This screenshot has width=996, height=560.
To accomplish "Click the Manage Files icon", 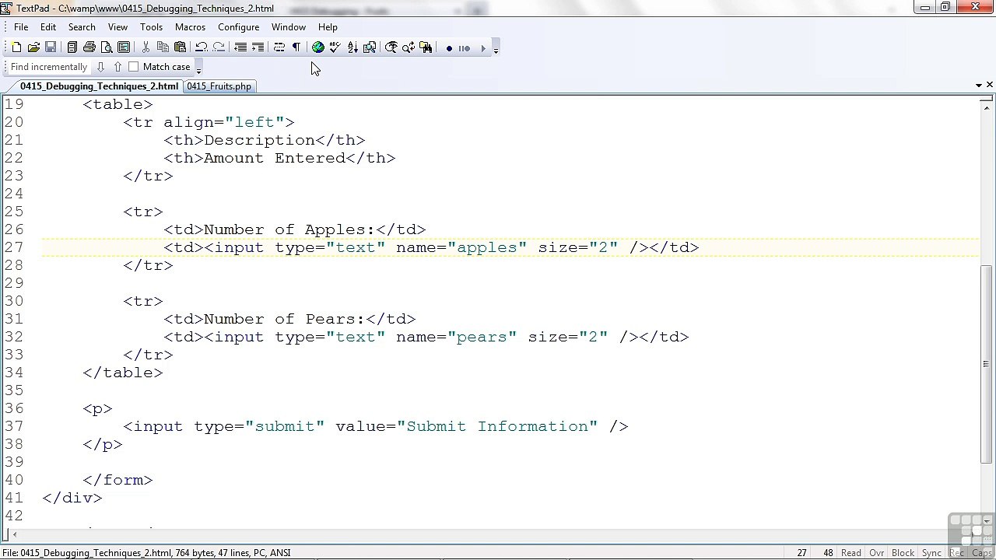I will (x=72, y=48).
